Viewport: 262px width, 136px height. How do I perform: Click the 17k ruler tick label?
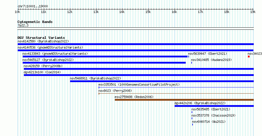pyautogui.click(x=200, y=12)
